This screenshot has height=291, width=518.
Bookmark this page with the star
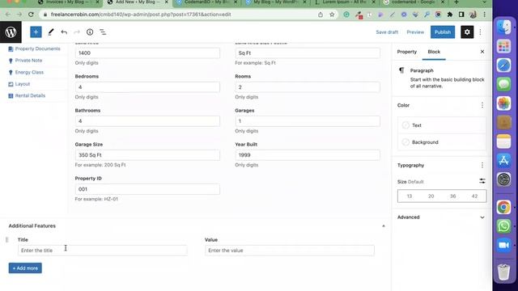tap(332, 15)
